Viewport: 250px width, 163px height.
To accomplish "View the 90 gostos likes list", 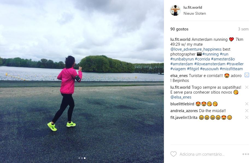I will click(179, 29).
